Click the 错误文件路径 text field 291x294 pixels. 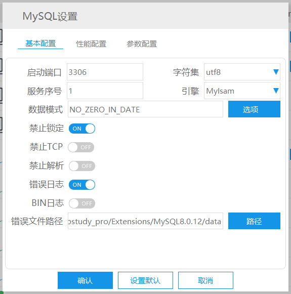click(146, 221)
